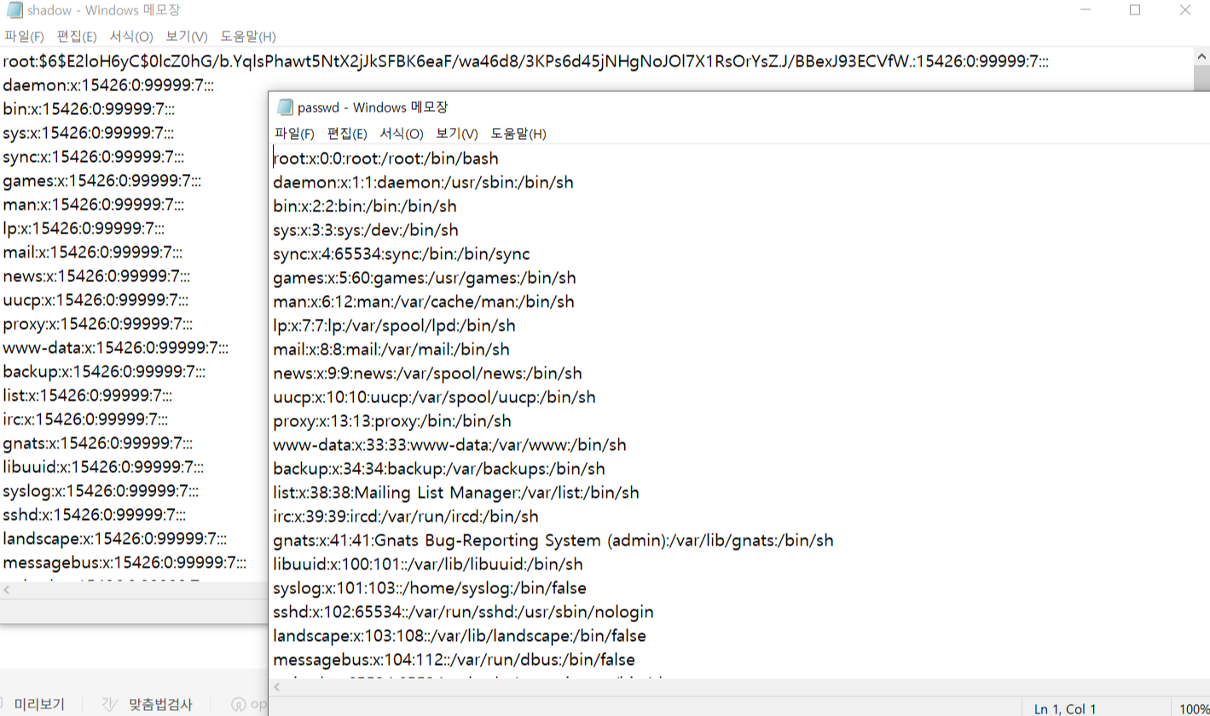Click the proxy:x:15426 line in shadow
Screen dimensions: 1210x716
pos(97,324)
